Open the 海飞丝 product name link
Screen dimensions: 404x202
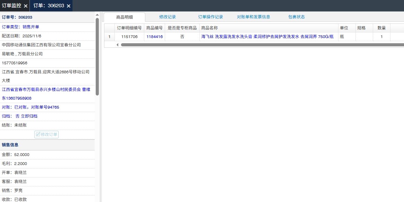tap(267, 36)
